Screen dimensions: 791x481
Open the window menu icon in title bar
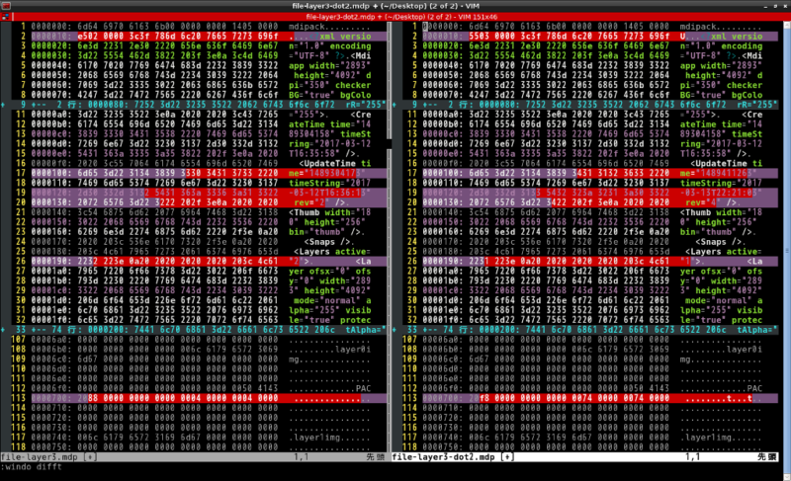point(6,6)
